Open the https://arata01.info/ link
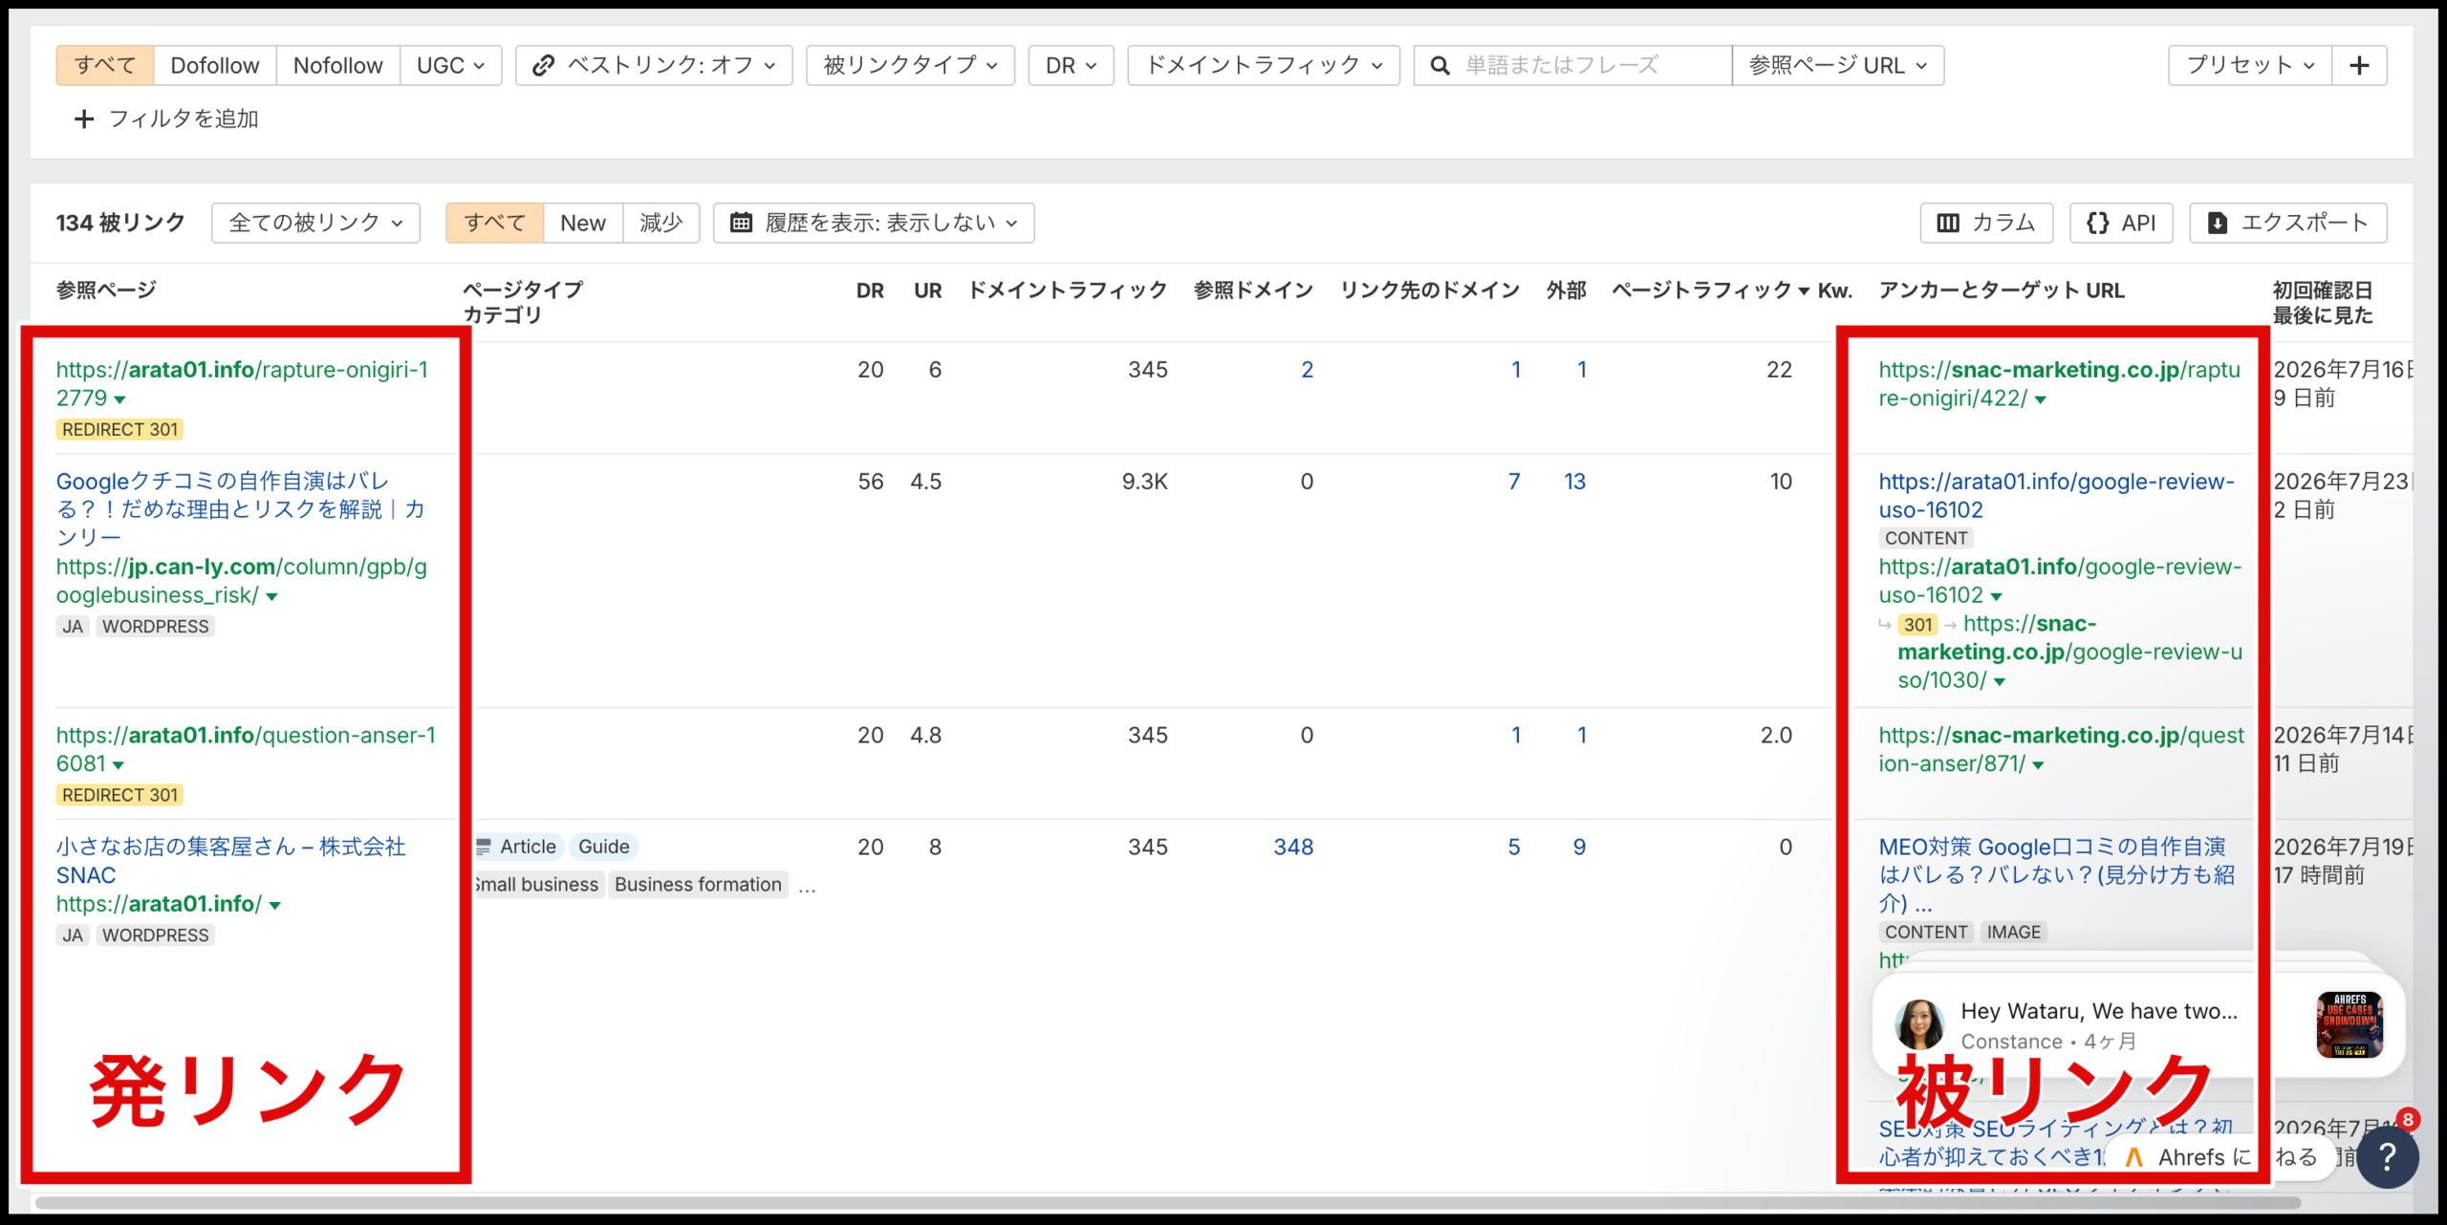 (159, 904)
